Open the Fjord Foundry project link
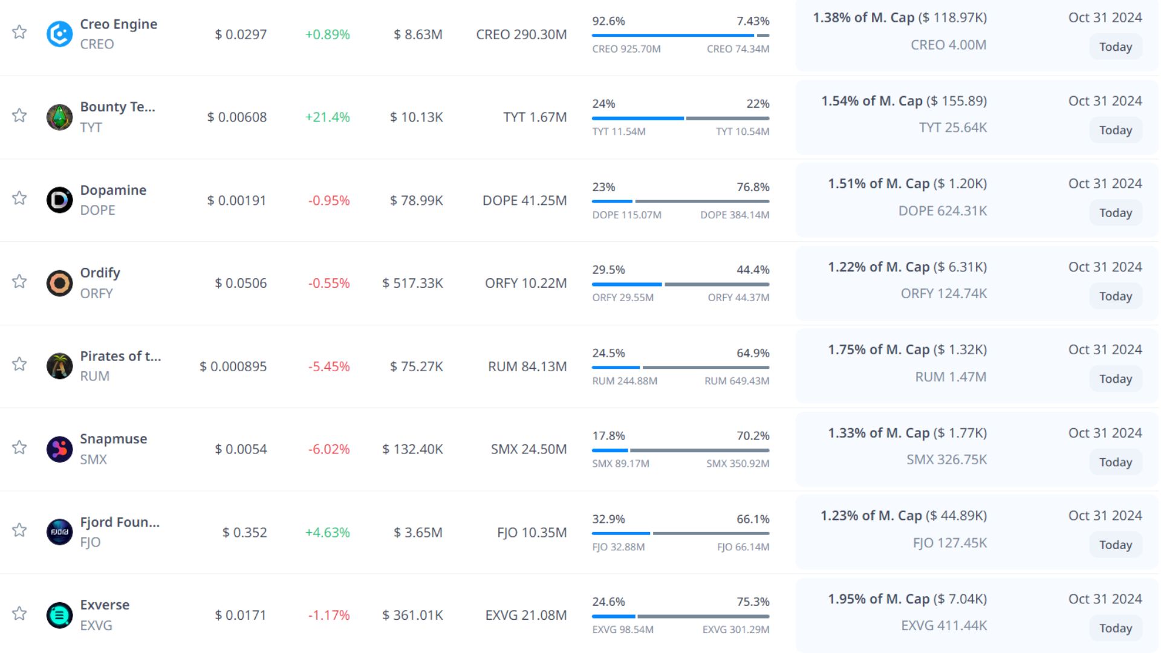Image resolution: width=1161 pixels, height=653 pixels. pos(120,522)
